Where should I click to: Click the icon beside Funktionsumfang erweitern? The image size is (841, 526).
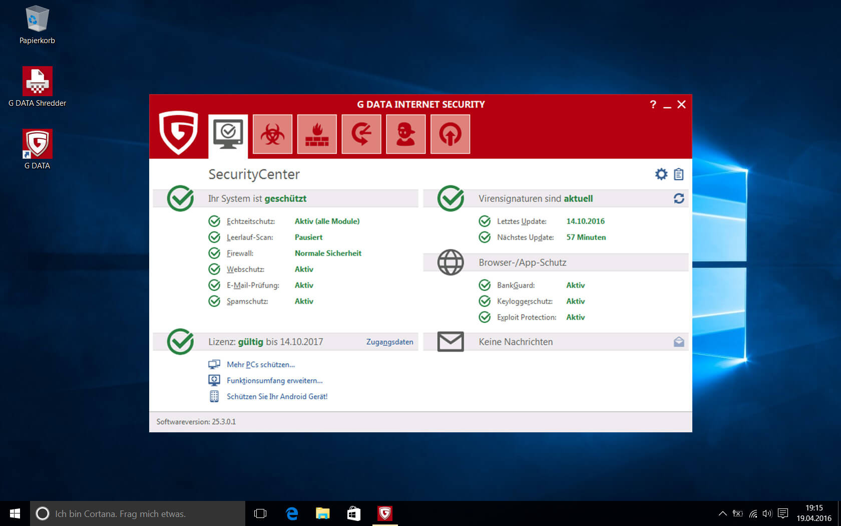(214, 380)
